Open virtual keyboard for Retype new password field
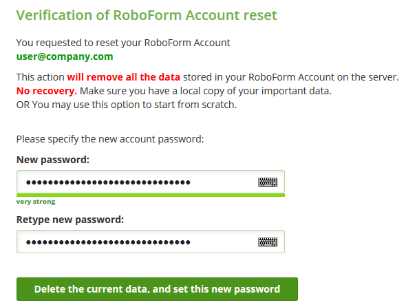 [268, 242]
